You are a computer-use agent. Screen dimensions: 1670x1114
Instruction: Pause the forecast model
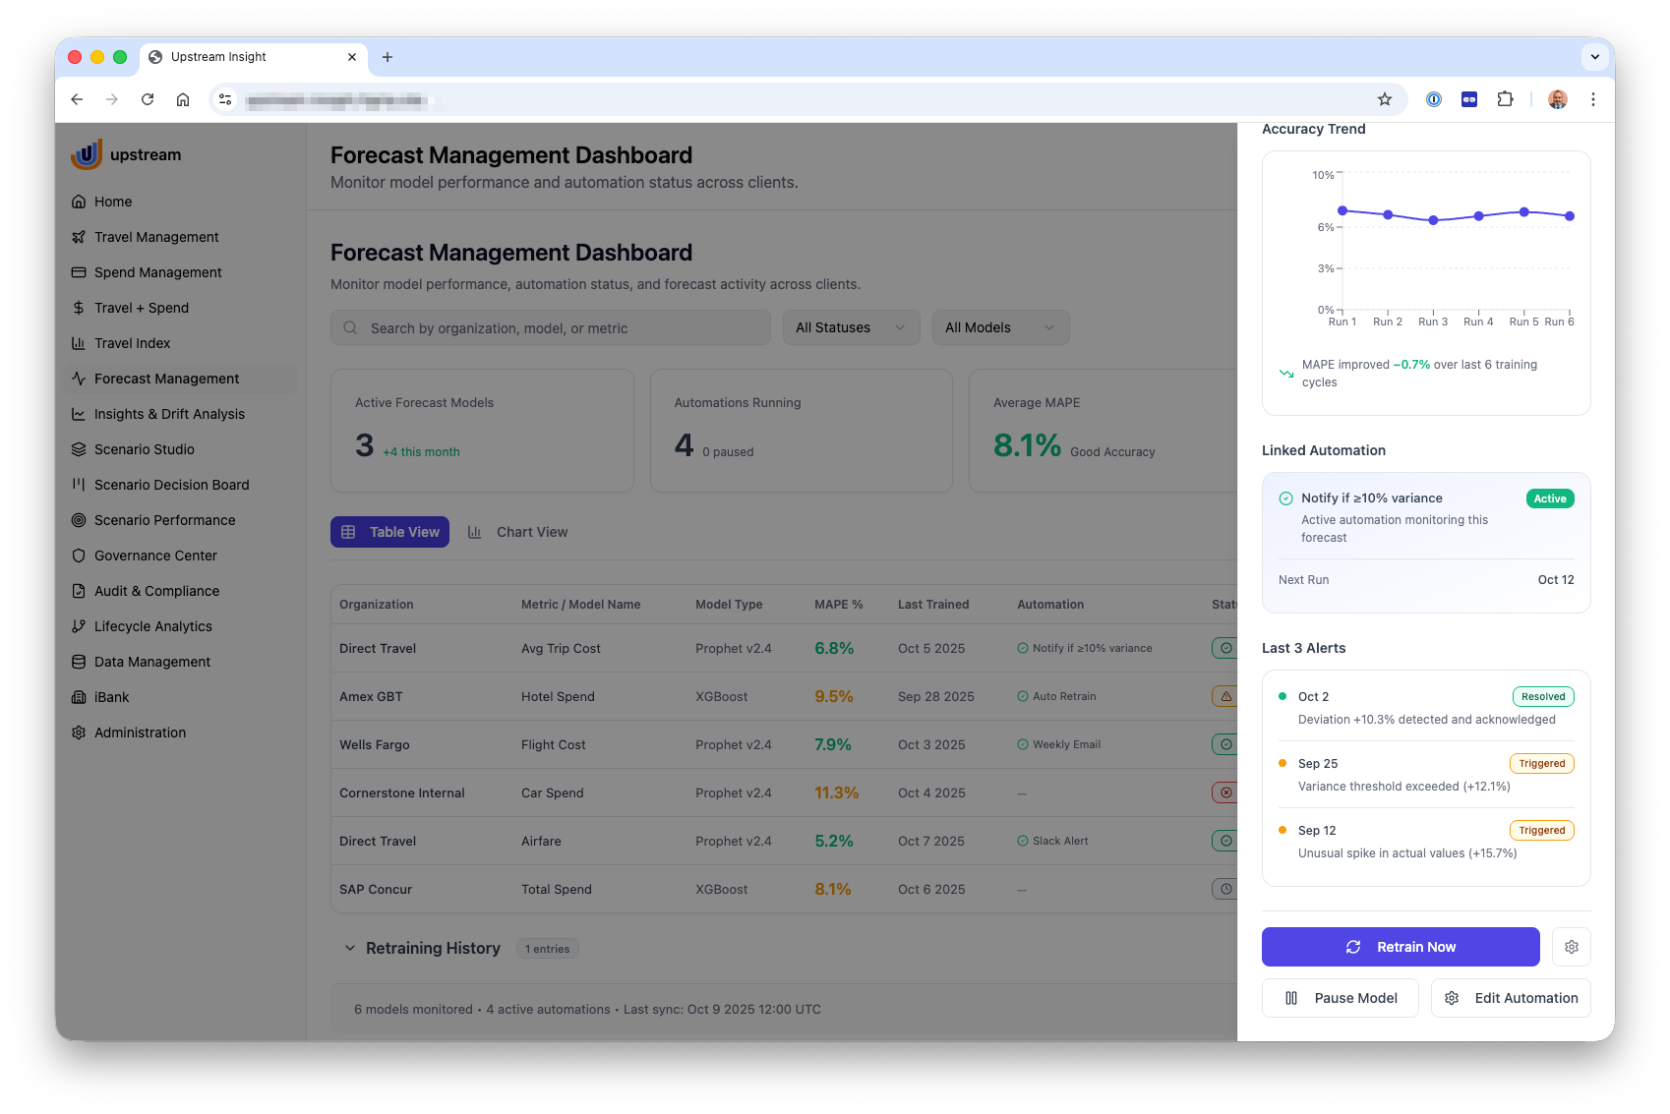[1340, 998]
